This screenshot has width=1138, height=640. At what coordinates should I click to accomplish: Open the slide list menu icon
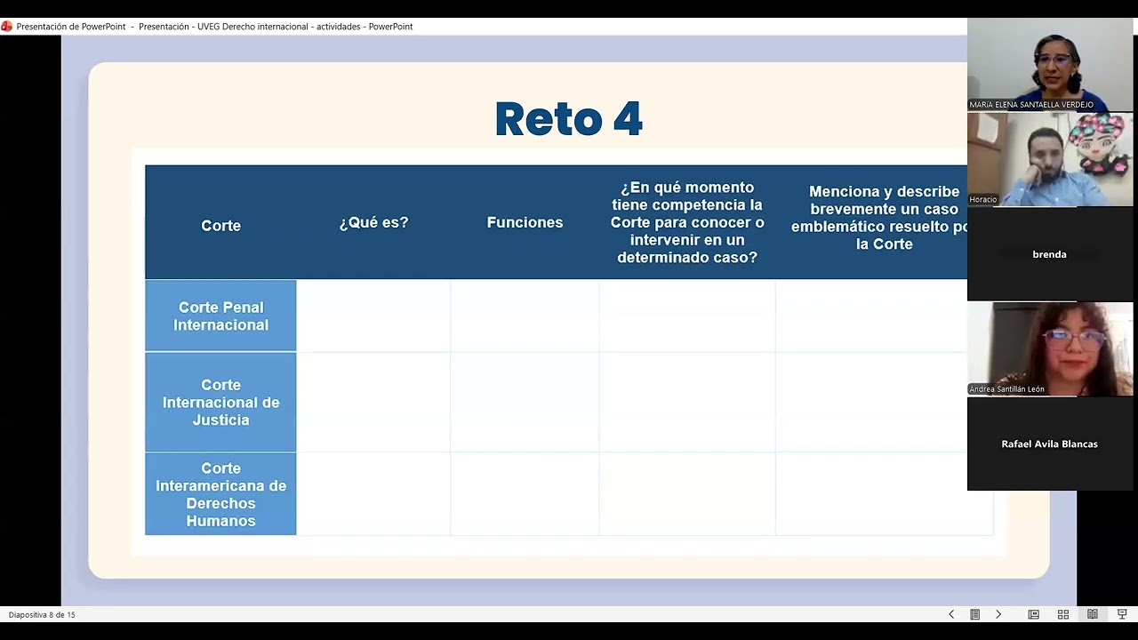pos(975,614)
